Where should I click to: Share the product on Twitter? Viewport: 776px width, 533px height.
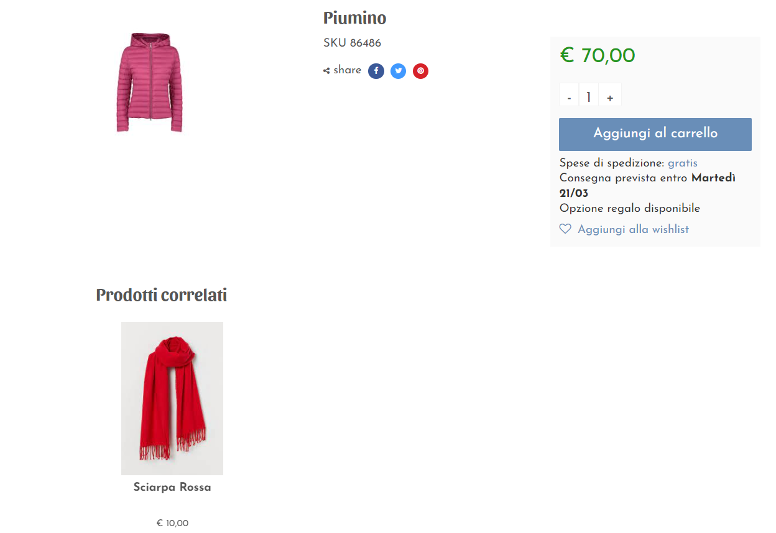coord(398,71)
